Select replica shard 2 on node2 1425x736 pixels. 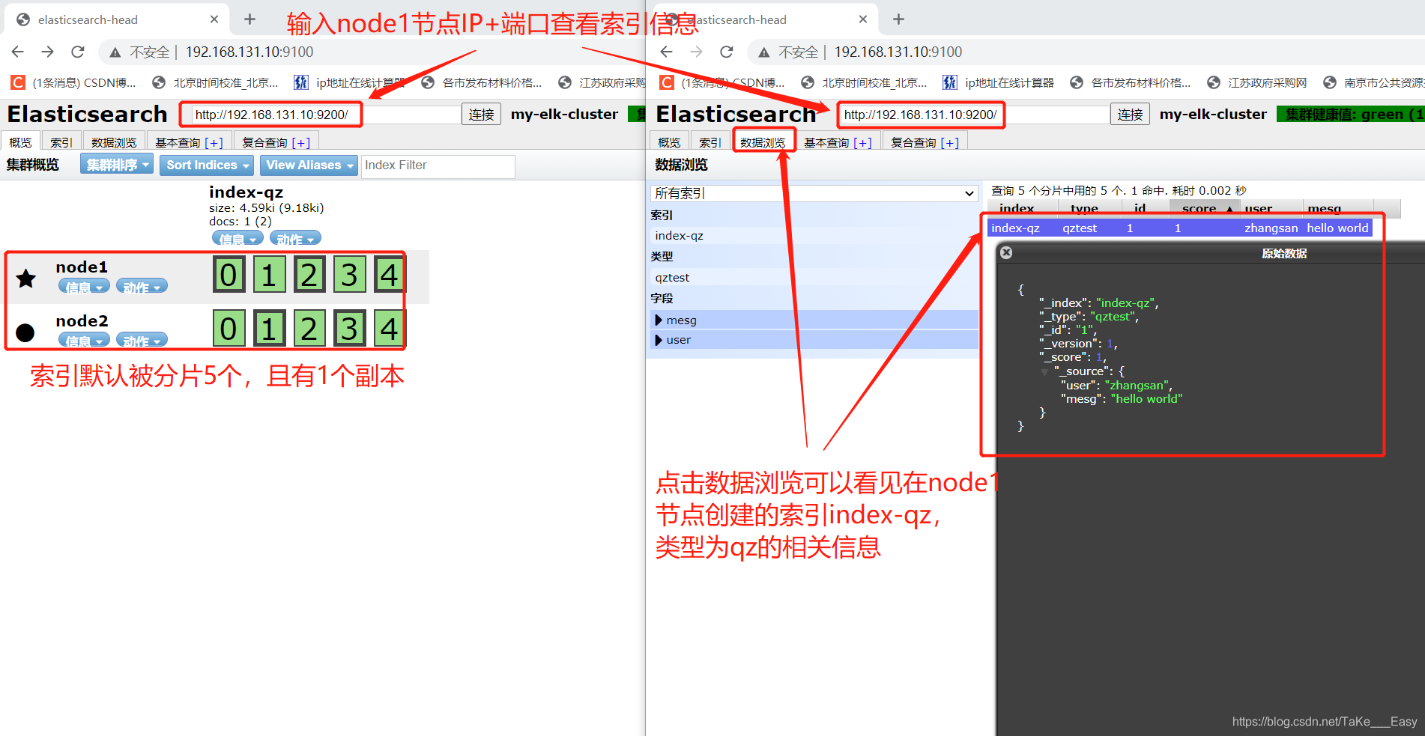(309, 329)
